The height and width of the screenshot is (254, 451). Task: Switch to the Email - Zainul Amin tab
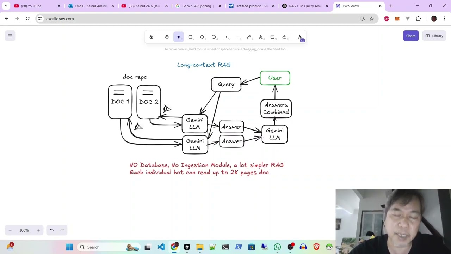tap(91, 6)
